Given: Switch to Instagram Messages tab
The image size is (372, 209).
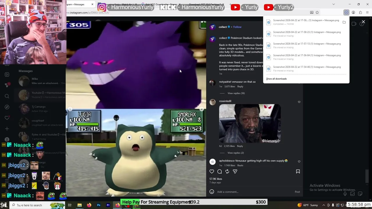Looking at the screenshot, I should [x=77, y=4].
